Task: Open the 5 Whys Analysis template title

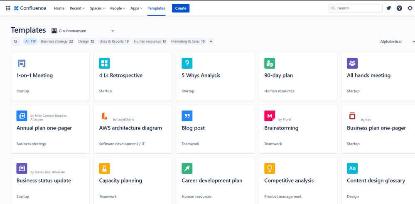Action: point(201,75)
